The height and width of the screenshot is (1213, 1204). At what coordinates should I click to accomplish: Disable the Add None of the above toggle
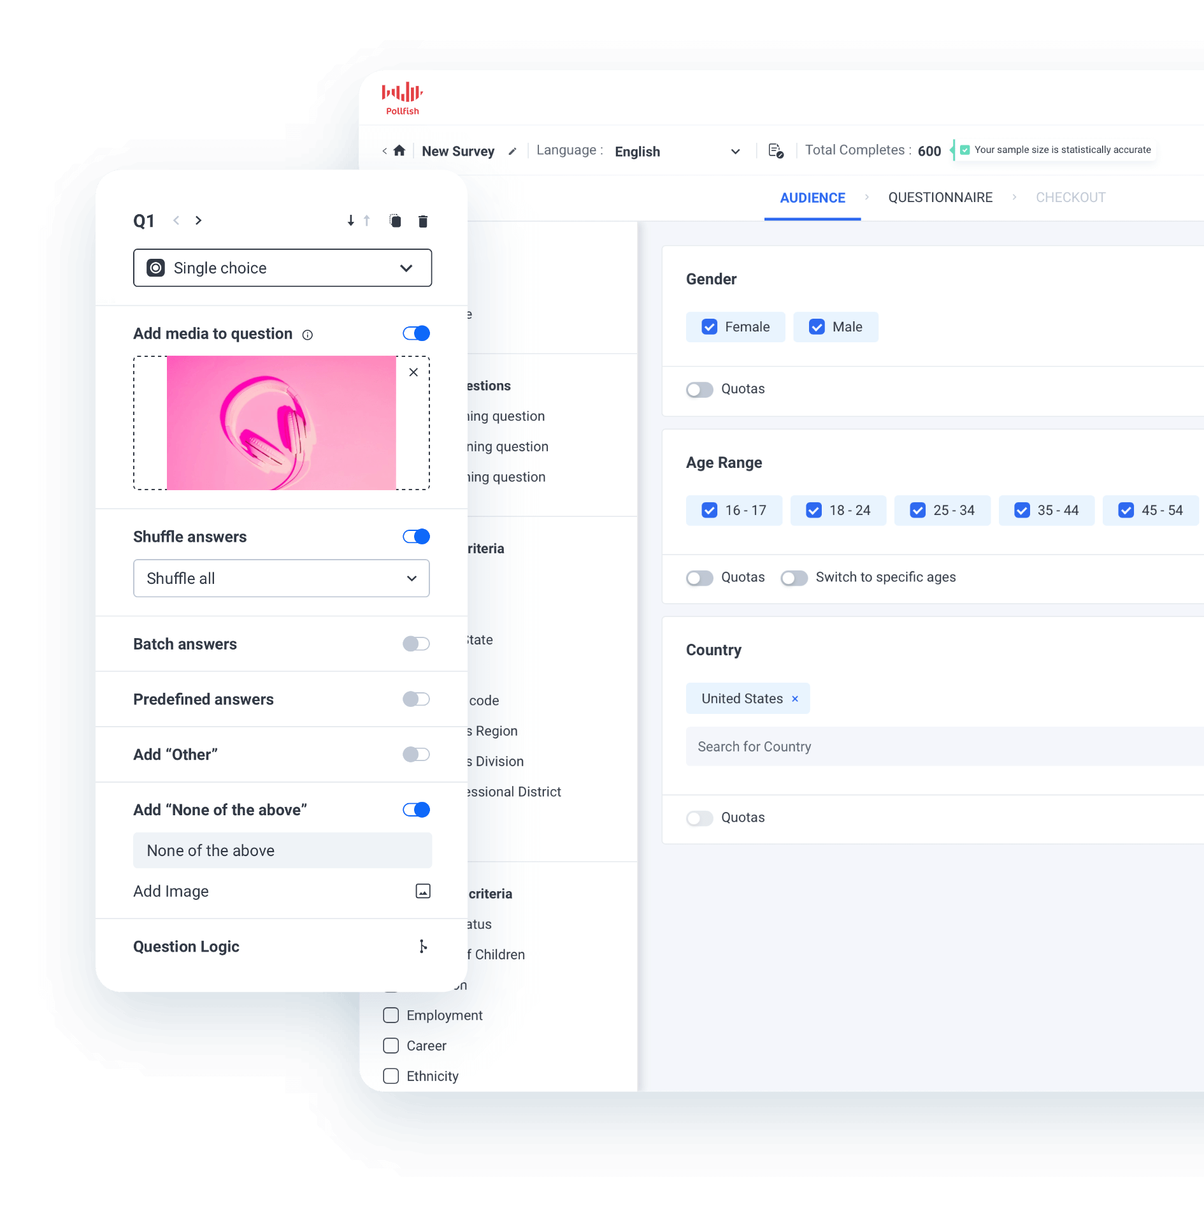[x=416, y=810]
